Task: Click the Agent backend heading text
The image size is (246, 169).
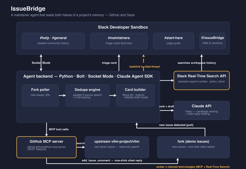Action: point(88,76)
